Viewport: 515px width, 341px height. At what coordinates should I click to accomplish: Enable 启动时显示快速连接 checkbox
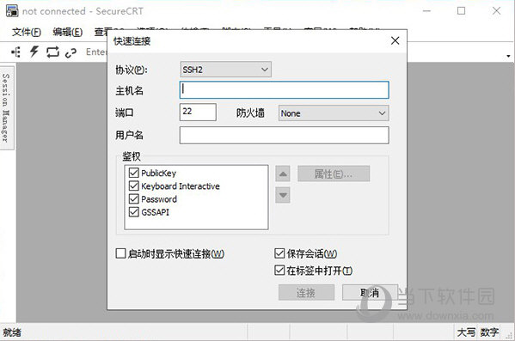click(x=120, y=253)
